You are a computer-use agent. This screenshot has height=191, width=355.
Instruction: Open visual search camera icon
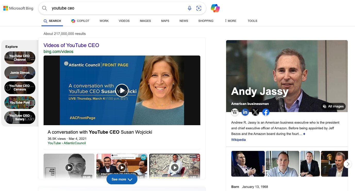point(199,8)
